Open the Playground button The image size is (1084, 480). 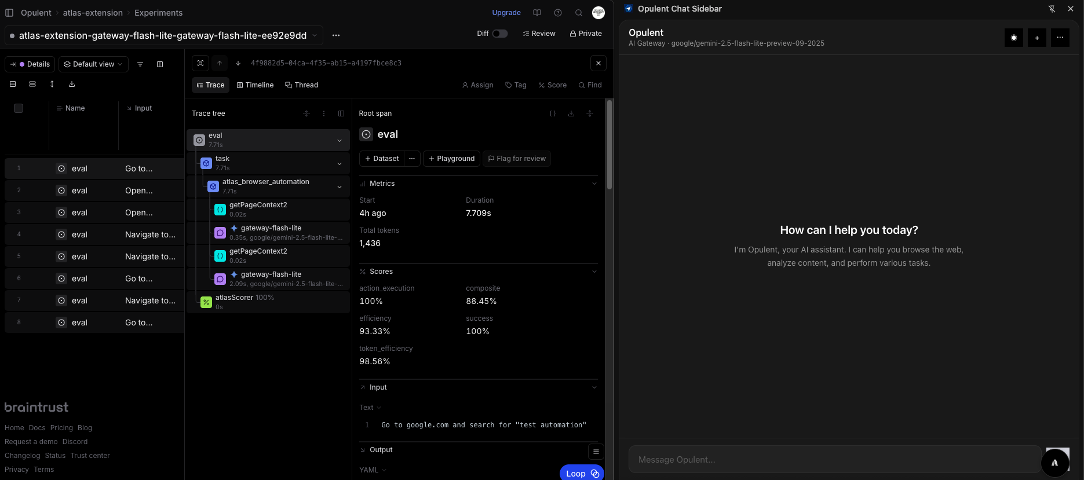(x=451, y=159)
